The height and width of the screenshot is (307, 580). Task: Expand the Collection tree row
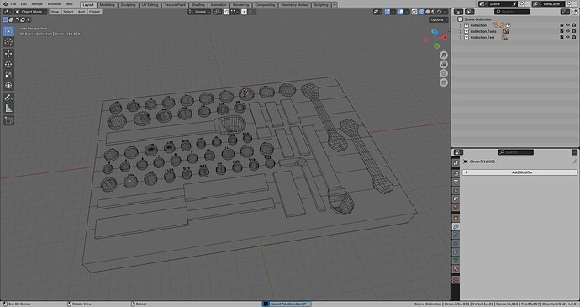[x=461, y=25]
